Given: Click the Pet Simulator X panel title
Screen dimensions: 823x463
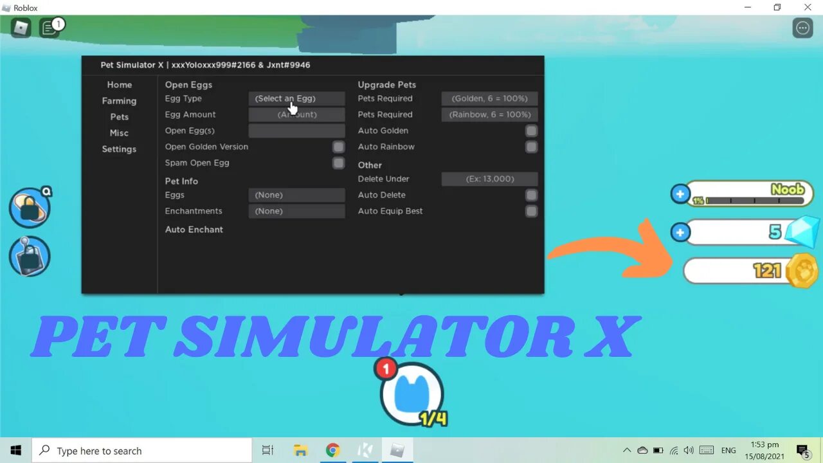Looking at the screenshot, I should 205,65.
